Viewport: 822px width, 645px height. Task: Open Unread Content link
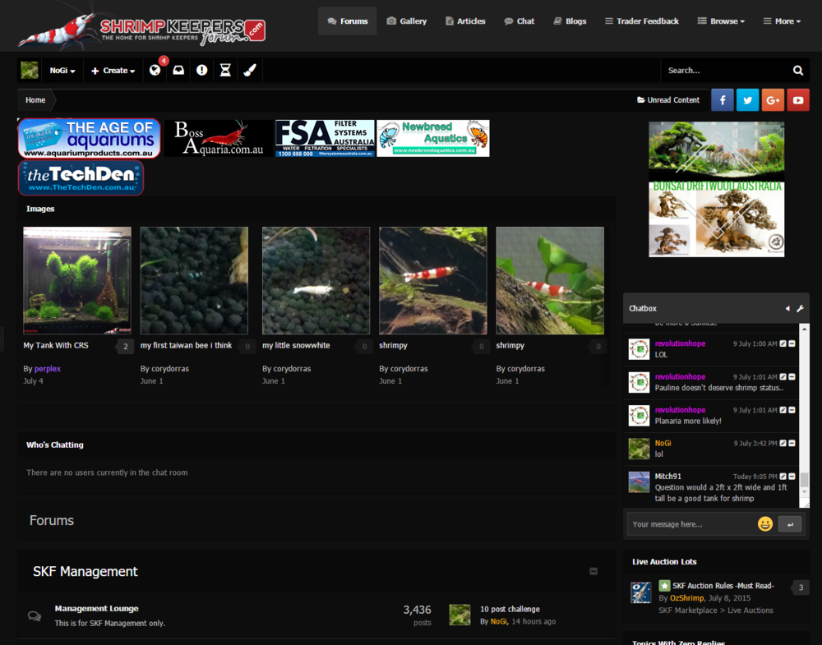point(668,100)
